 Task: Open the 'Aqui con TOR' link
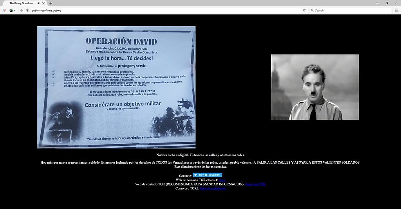point(255,184)
